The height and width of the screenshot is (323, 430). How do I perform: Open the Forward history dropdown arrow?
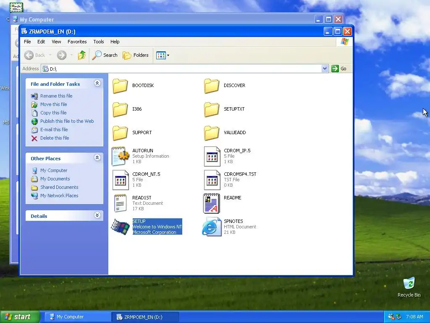[x=71, y=55]
